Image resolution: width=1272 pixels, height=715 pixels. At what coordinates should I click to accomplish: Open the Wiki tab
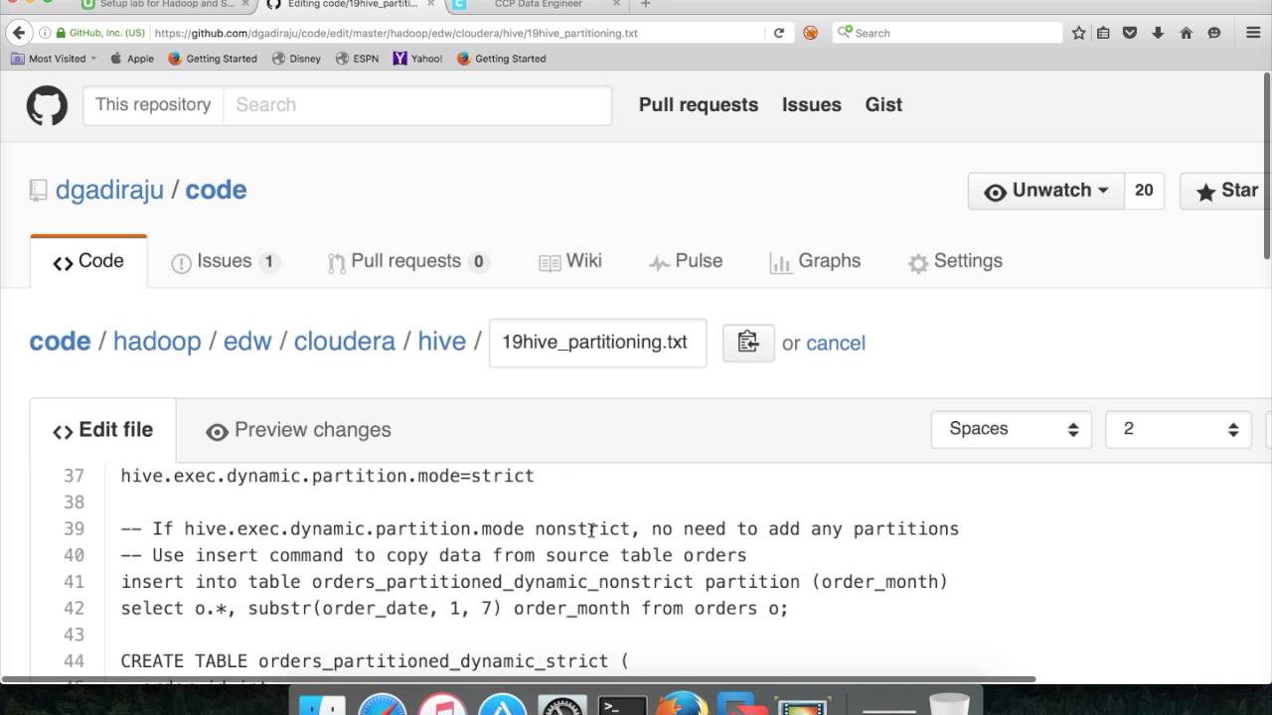point(570,261)
